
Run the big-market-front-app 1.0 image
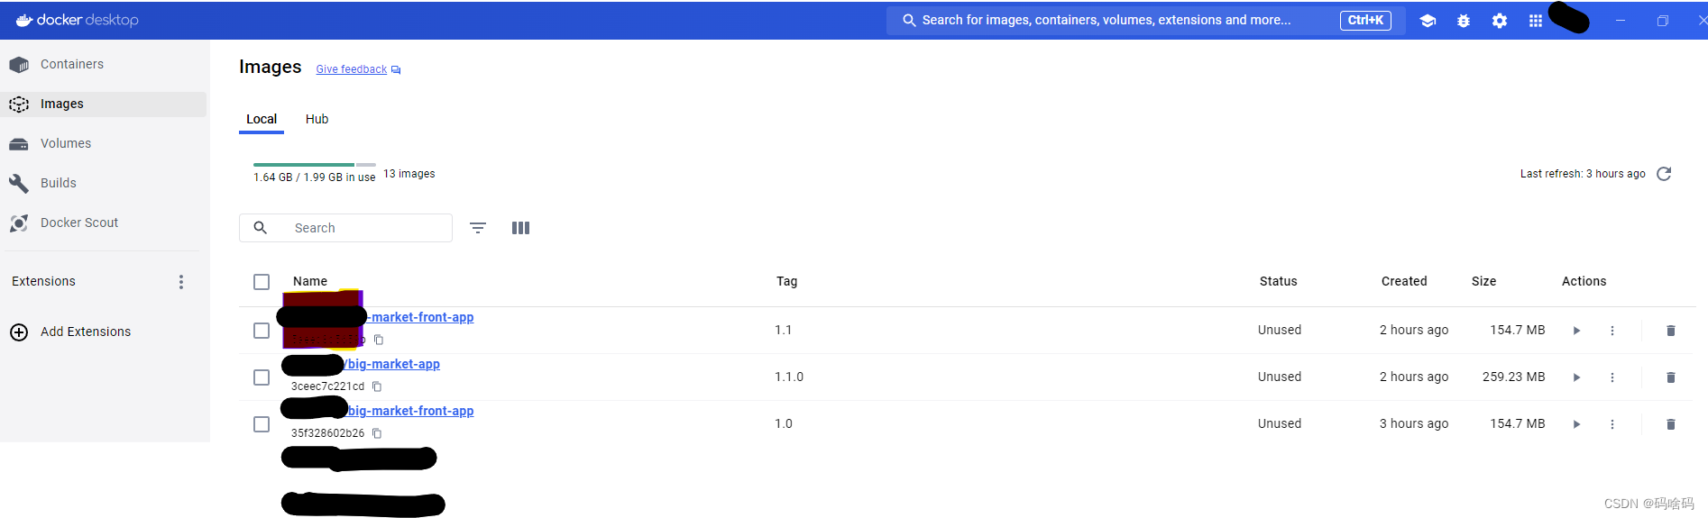click(1576, 424)
